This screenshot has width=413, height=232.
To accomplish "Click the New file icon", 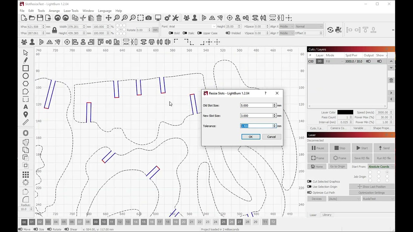I will [24, 18].
